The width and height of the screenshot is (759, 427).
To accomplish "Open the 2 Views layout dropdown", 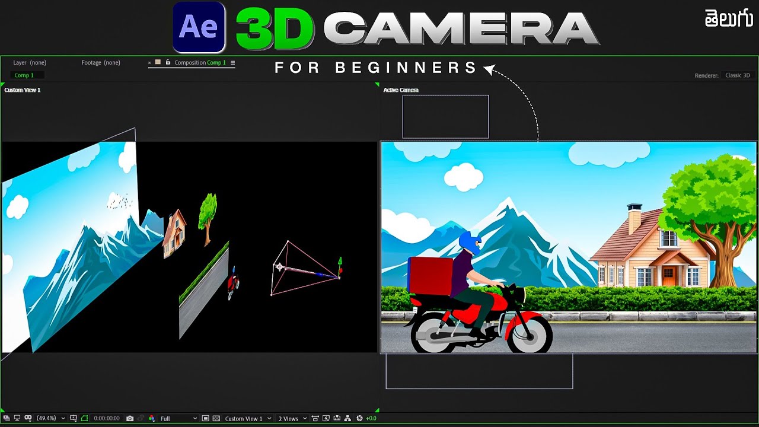I will pyautogui.click(x=292, y=418).
